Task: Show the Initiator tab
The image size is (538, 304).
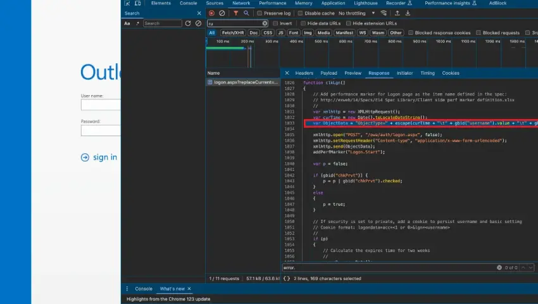Action: 405,73
